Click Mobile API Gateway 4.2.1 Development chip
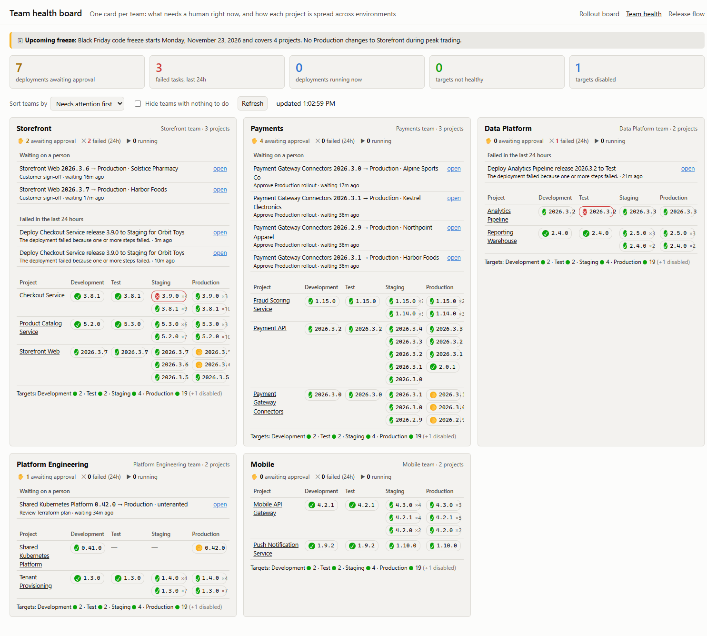The width and height of the screenshot is (707, 636). coord(321,505)
